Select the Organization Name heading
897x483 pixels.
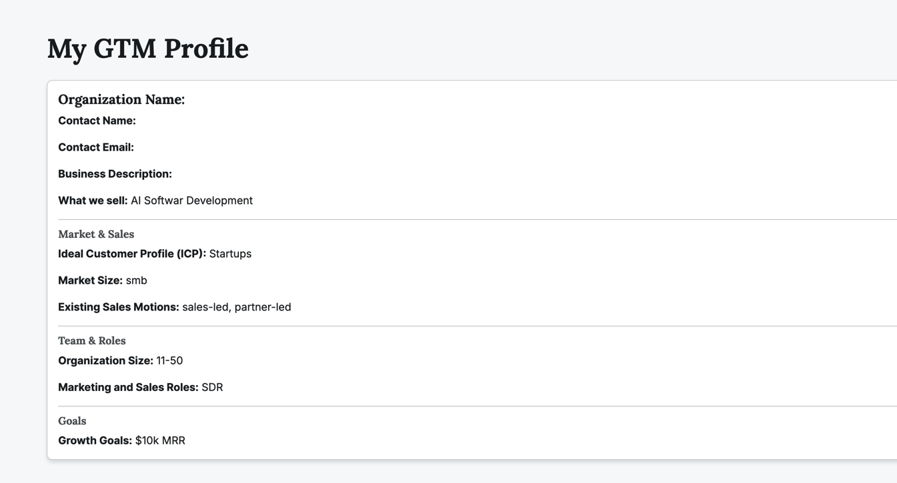[121, 99]
